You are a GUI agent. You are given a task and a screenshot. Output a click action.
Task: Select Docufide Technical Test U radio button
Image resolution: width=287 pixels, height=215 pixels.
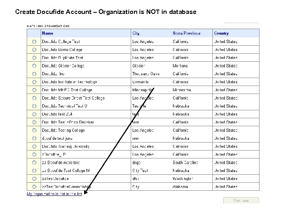point(34,106)
